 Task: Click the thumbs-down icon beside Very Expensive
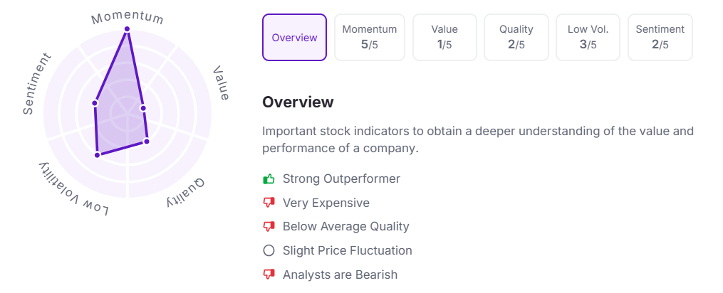(x=269, y=203)
